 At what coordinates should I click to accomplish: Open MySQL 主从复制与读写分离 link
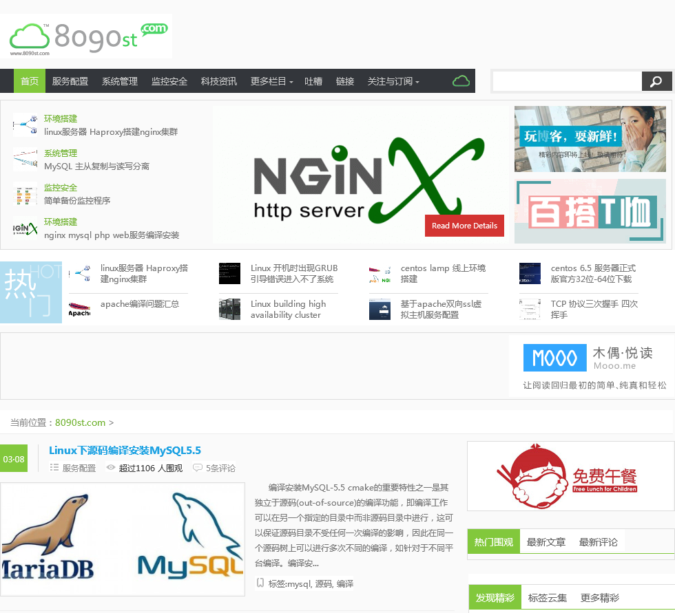(96, 166)
